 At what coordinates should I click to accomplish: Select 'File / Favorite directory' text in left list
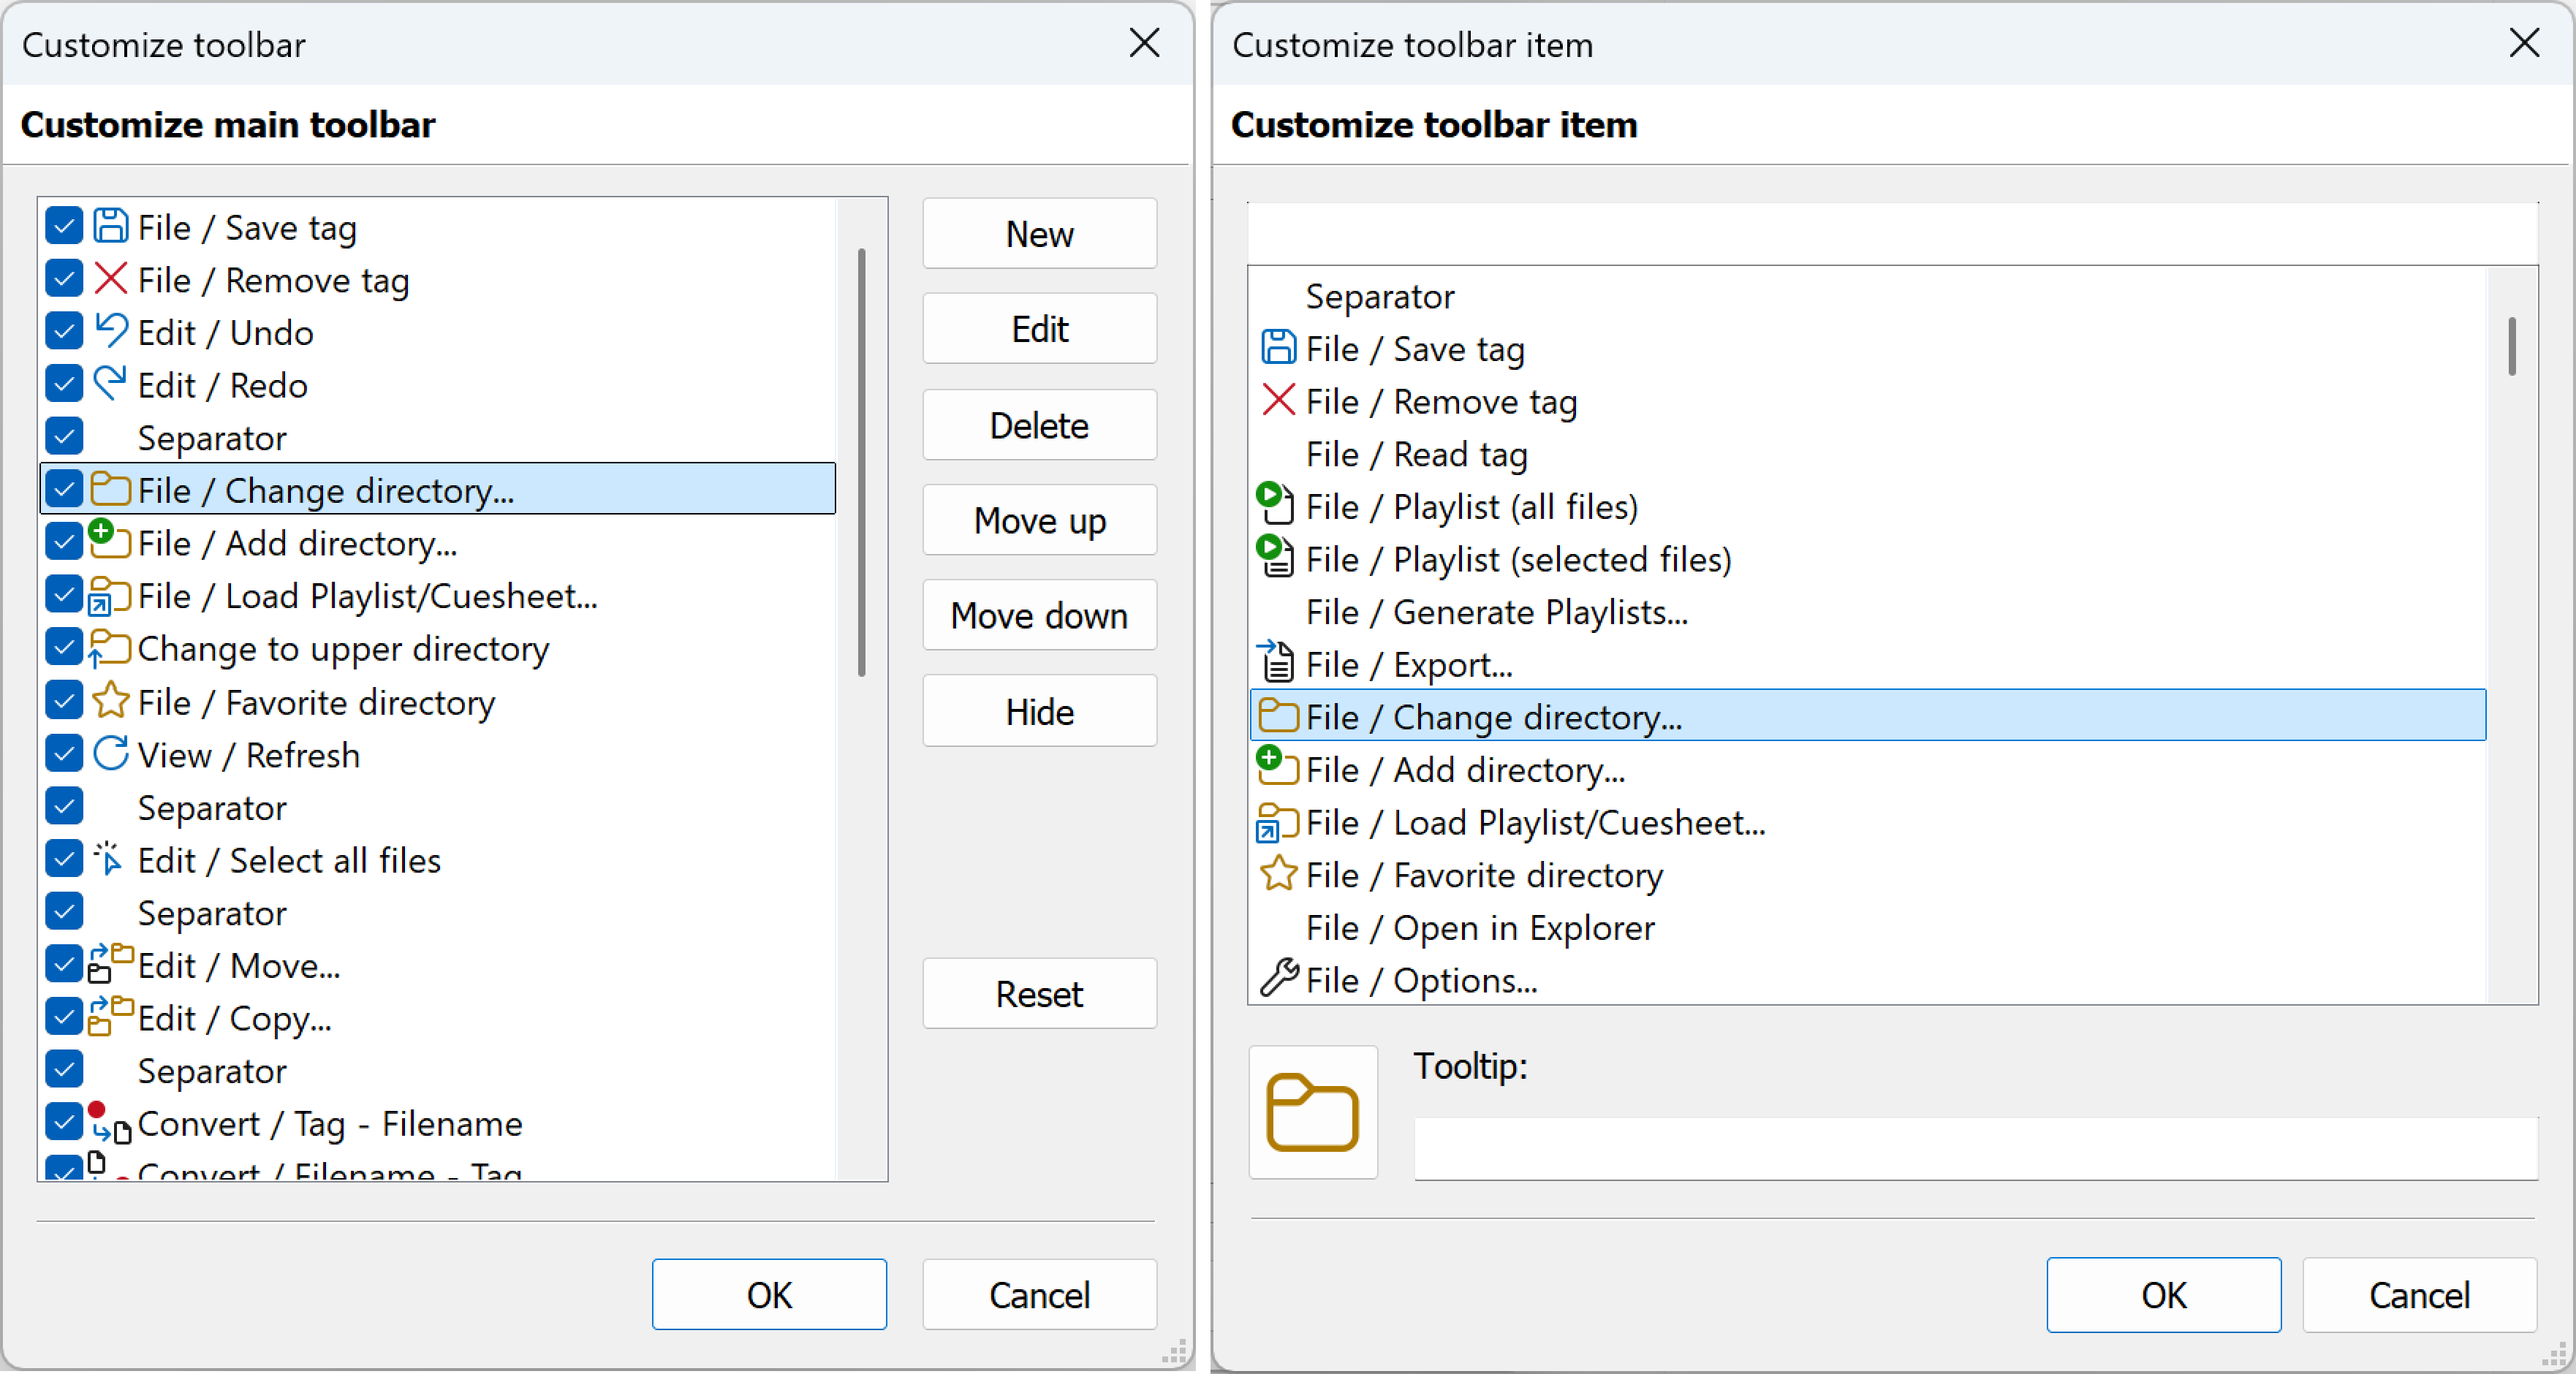click(x=316, y=702)
